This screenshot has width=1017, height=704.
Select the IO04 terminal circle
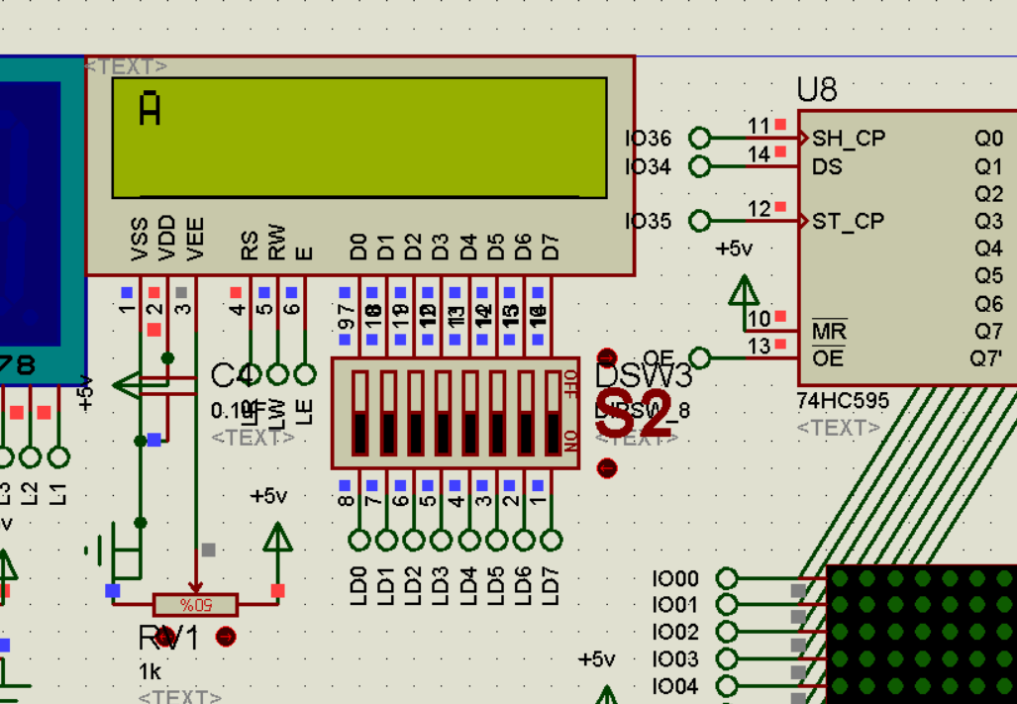point(727,686)
